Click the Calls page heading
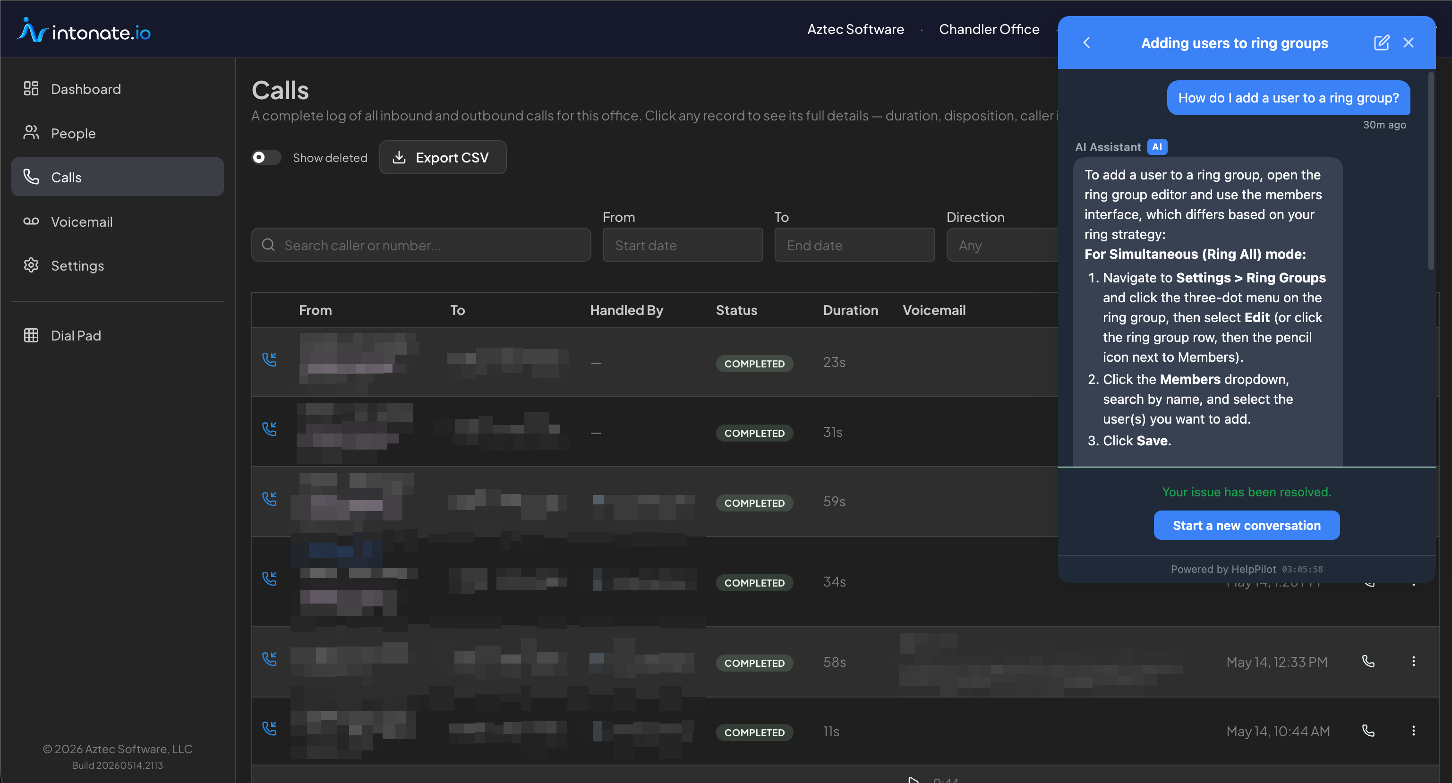 [280, 90]
